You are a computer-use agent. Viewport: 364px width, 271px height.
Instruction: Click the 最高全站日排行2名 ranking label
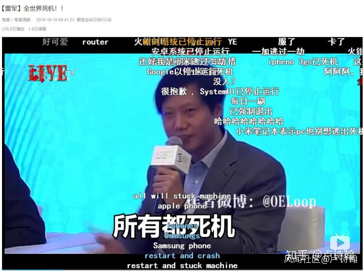[94, 20]
